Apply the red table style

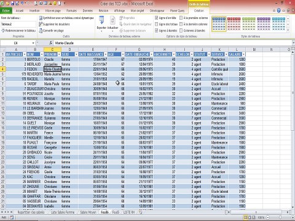[234, 24]
